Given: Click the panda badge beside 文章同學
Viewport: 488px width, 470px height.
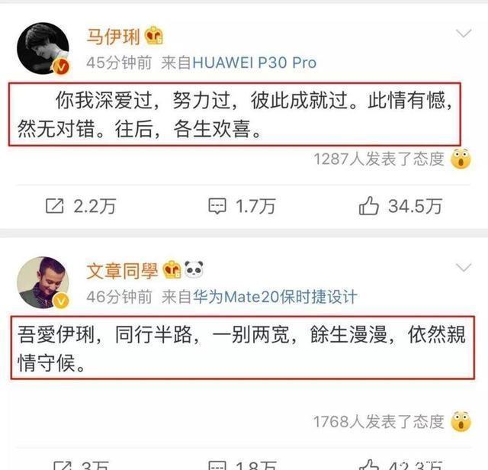Looking at the screenshot, I should 194,269.
